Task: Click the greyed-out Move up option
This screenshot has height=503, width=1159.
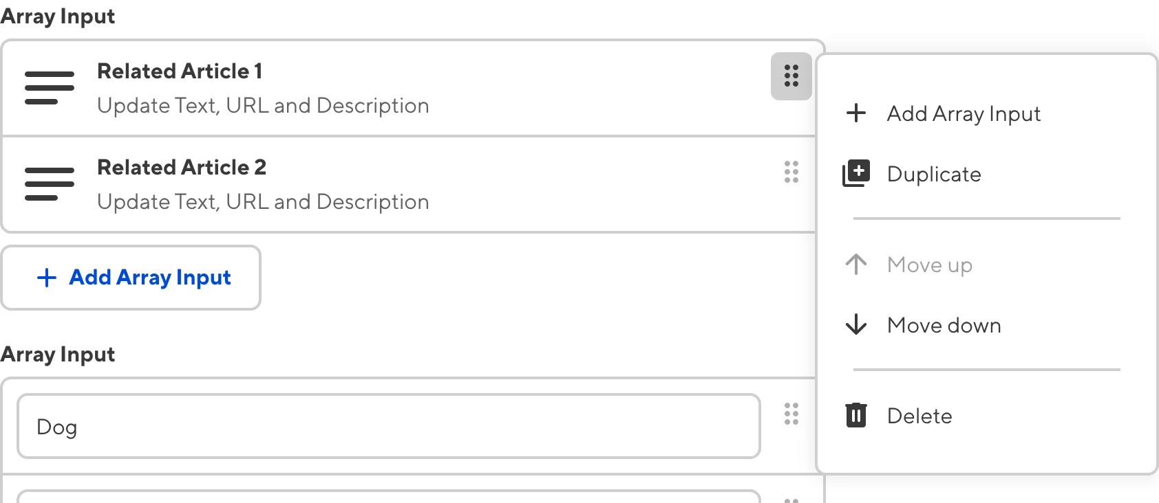Action: 929,265
